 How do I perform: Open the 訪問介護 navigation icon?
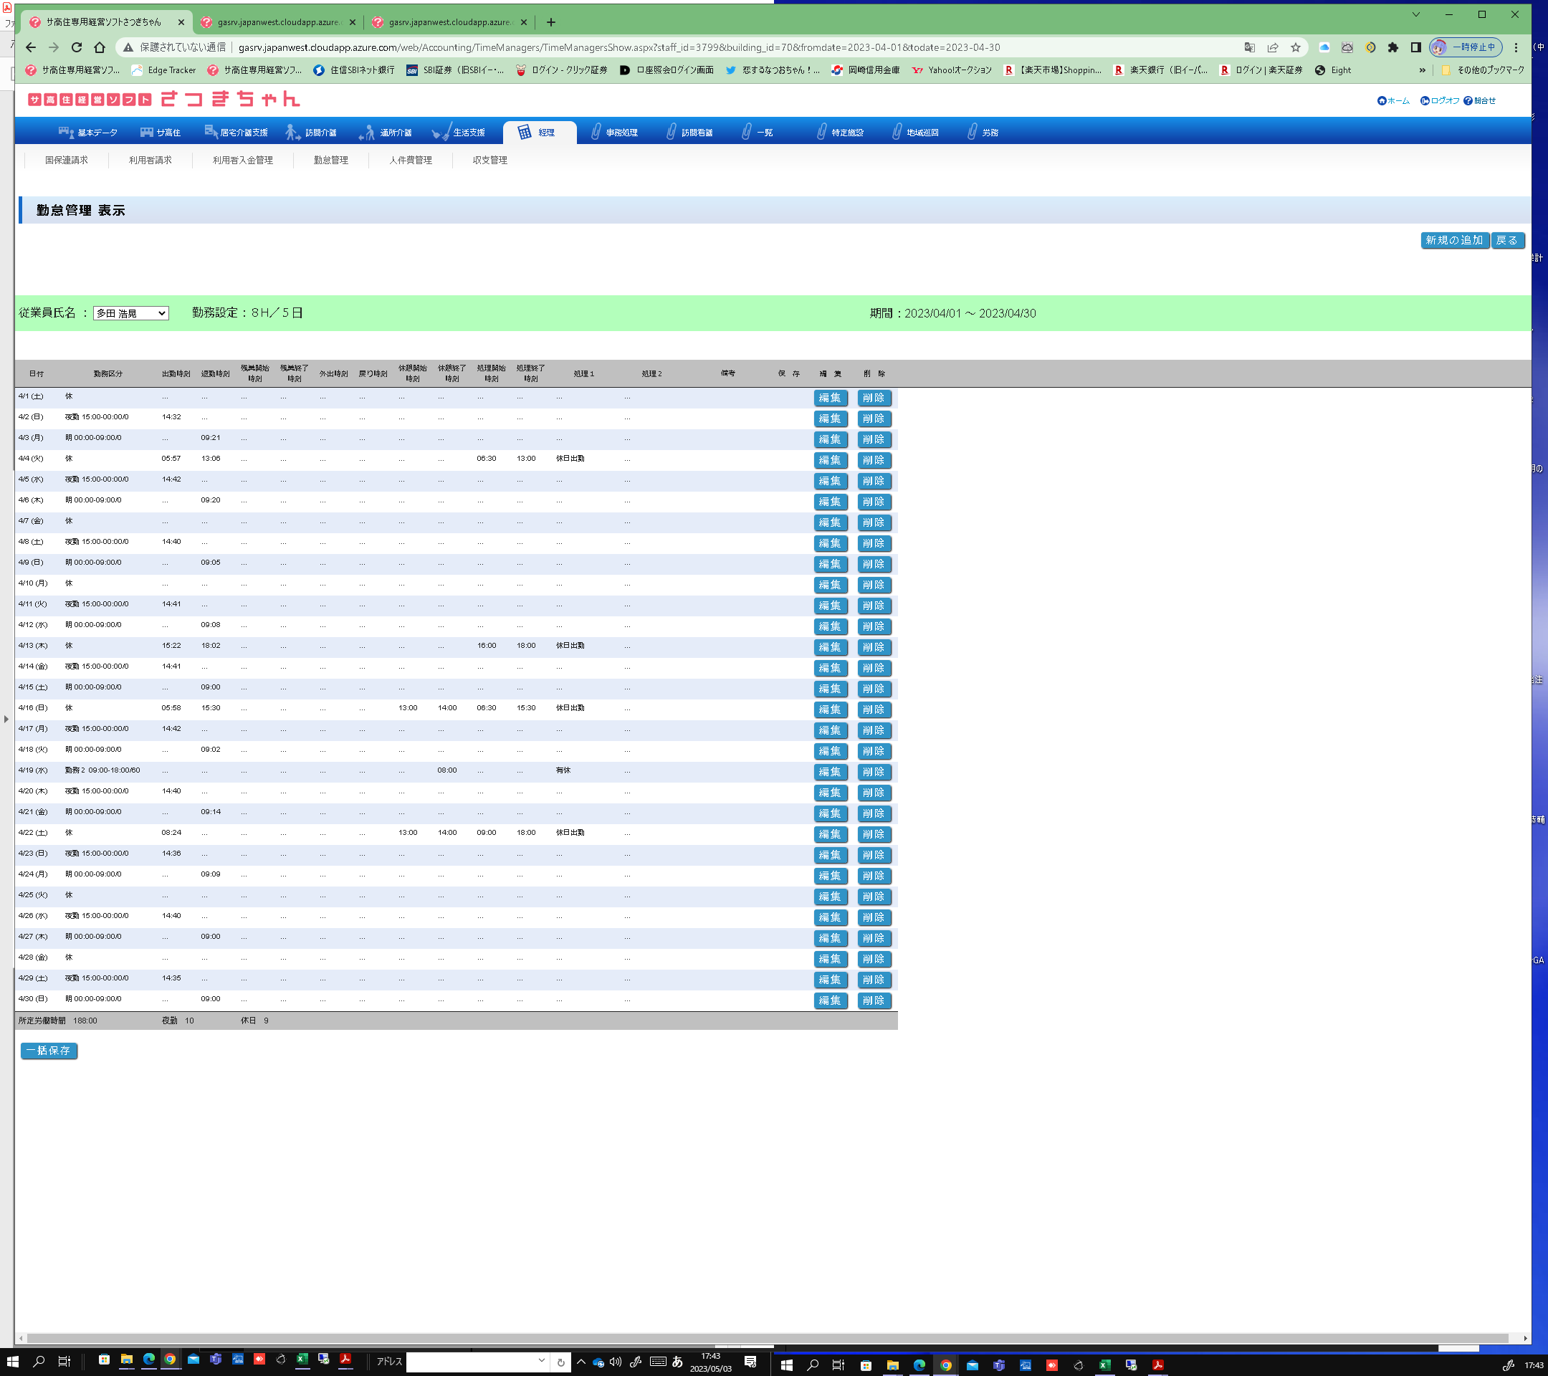(x=292, y=132)
